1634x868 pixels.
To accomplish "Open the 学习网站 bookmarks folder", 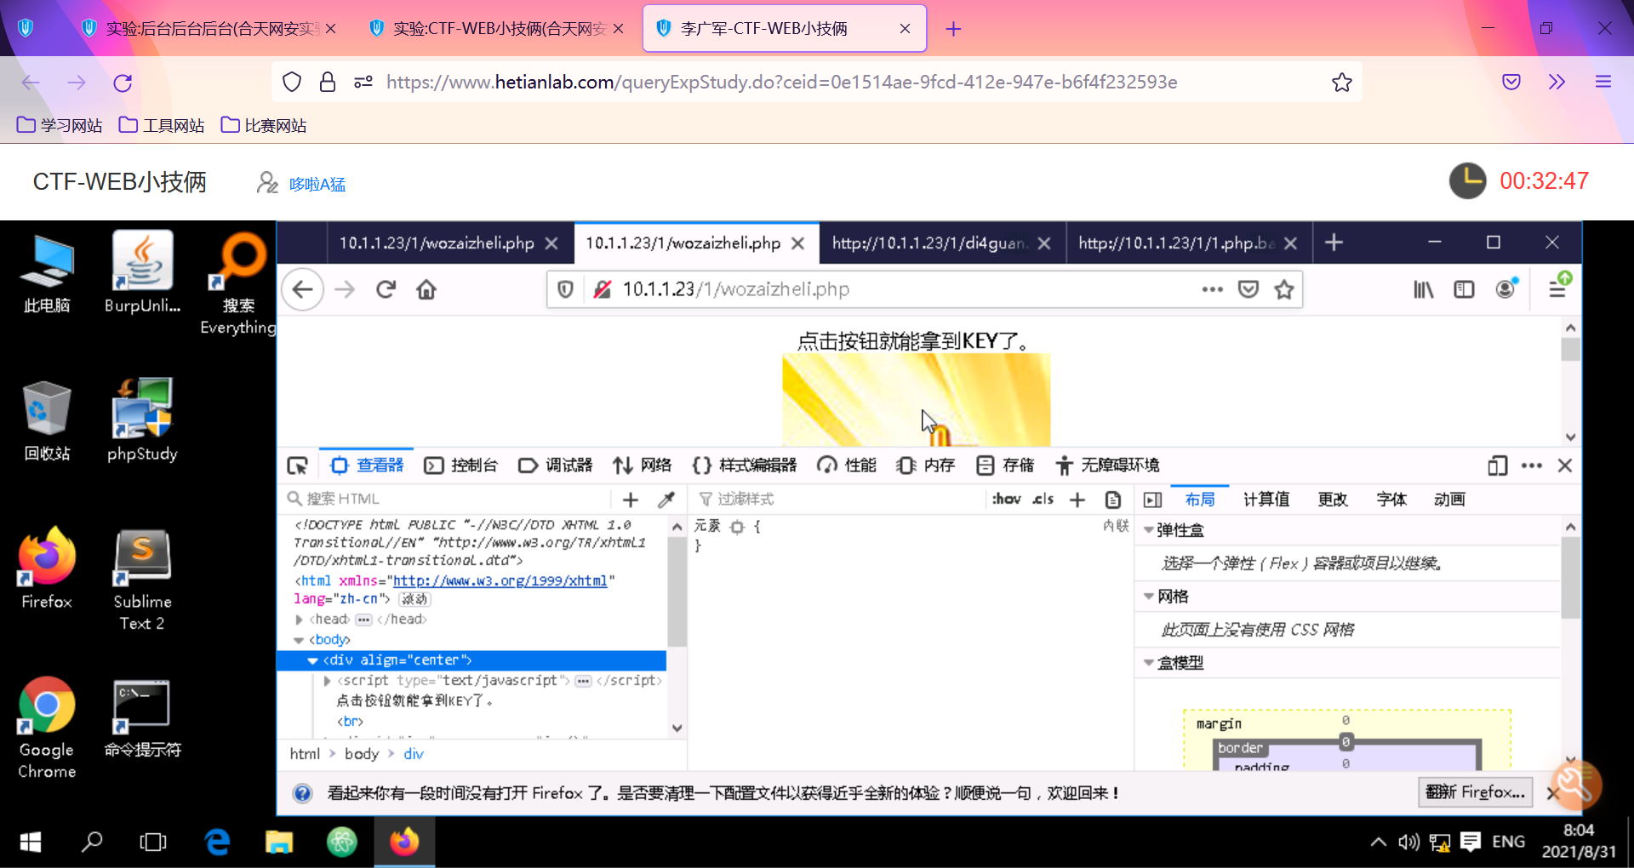I will 60,126.
